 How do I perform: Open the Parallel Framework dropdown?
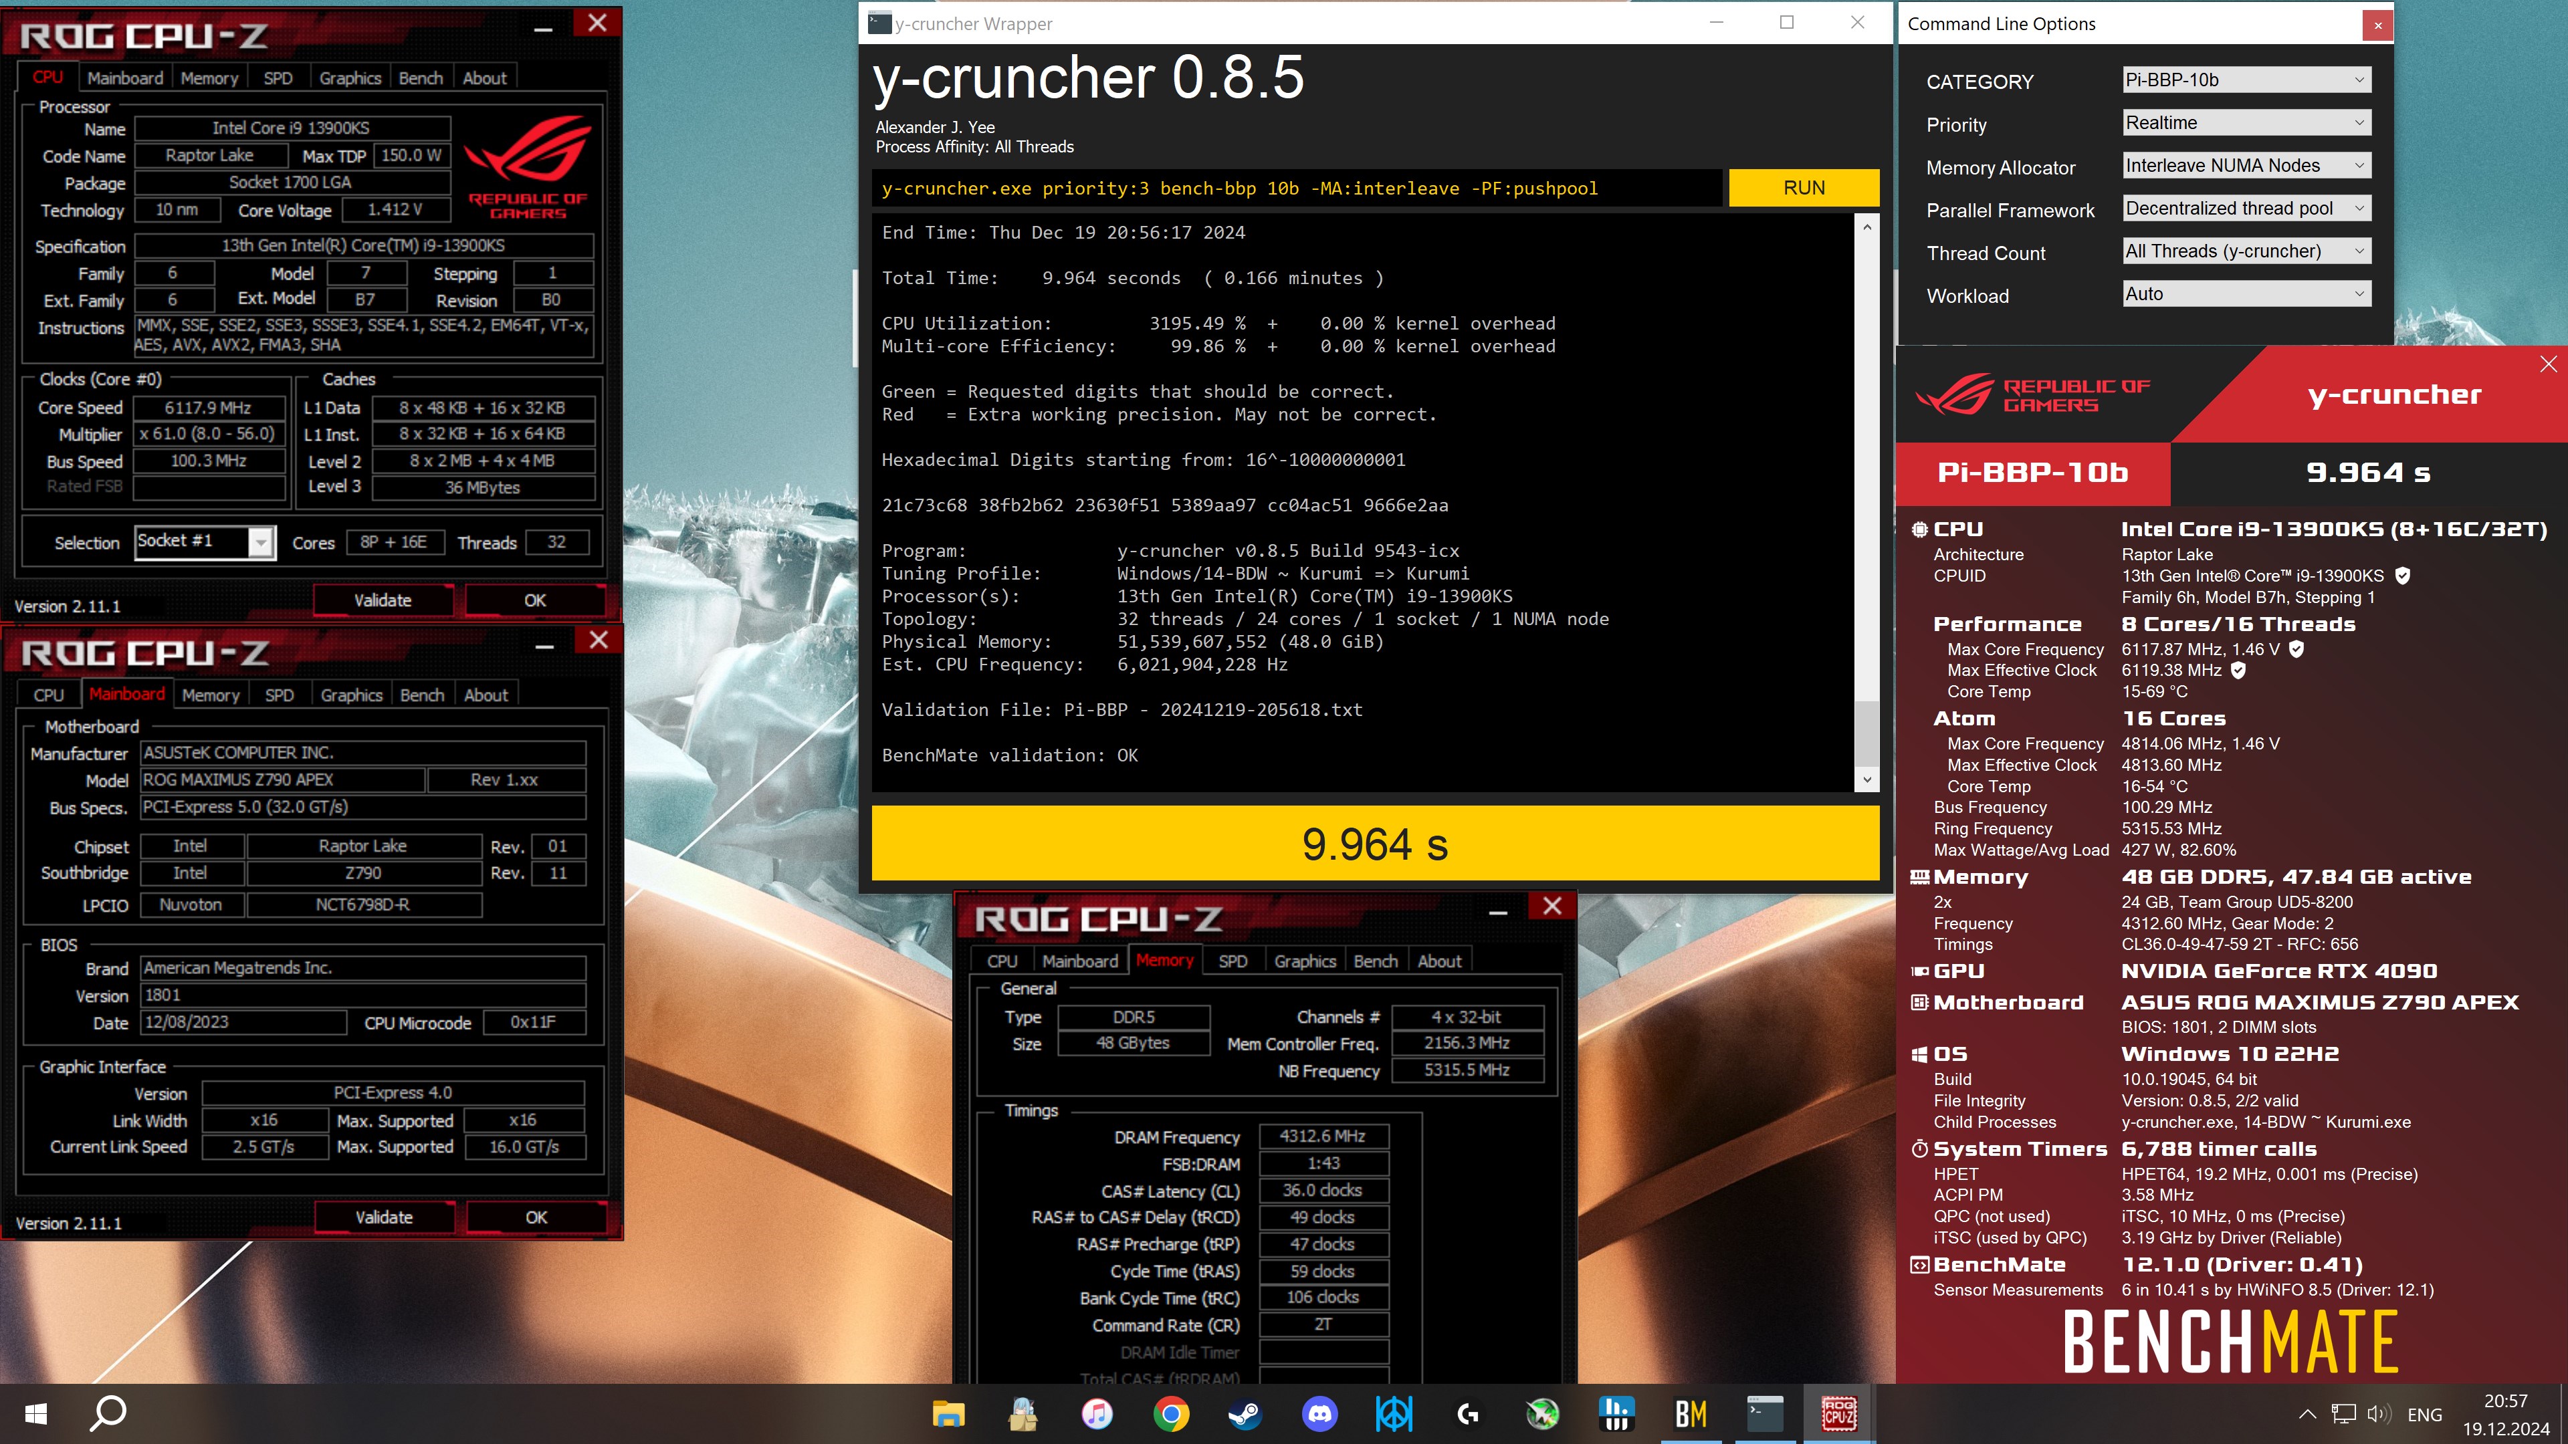pos(2246,209)
